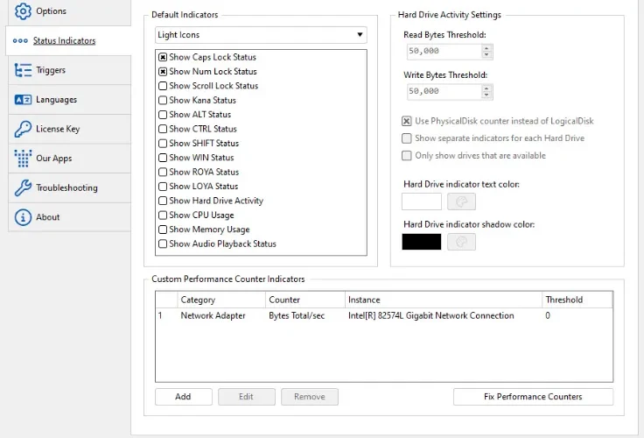Viewport: 644px width, 438px height.
Task: Open the Options gear icon
Action: 23,11
